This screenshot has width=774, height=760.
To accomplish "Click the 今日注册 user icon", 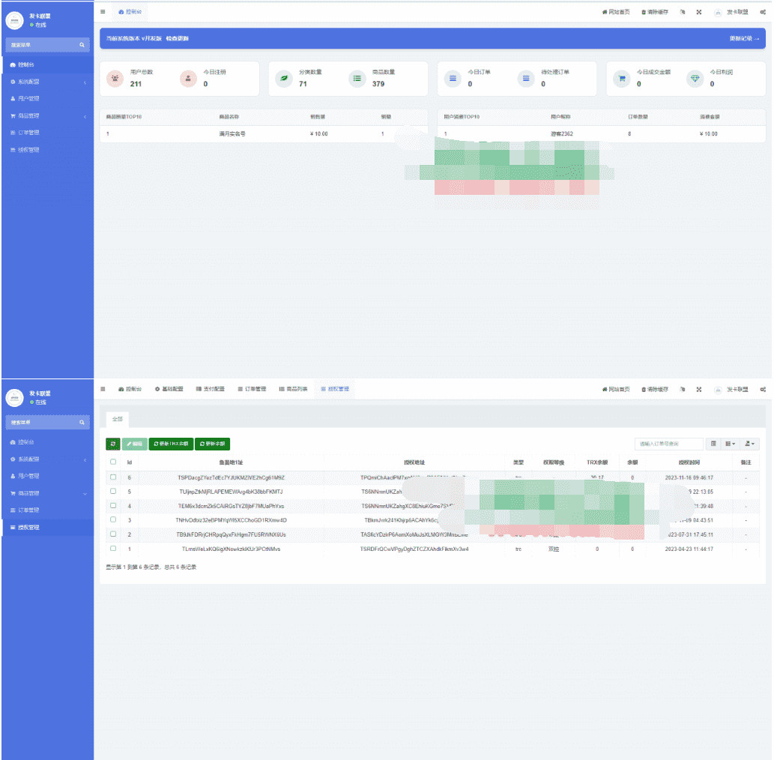I will point(188,78).
